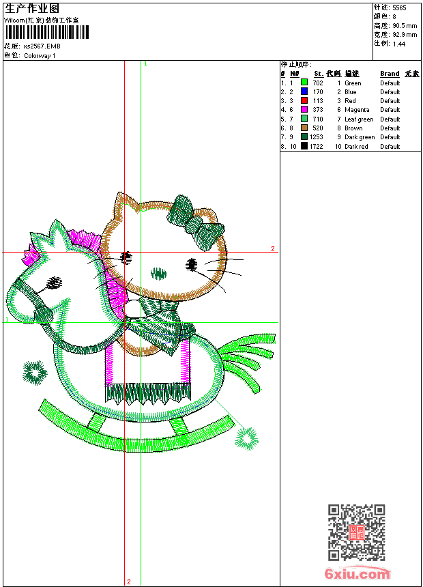Click the Brown thread swatch

point(304,128)
